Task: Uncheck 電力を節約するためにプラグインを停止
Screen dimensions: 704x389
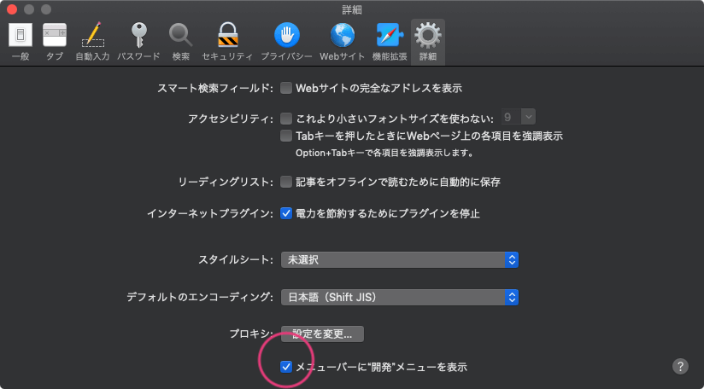Action: point(287,213)
